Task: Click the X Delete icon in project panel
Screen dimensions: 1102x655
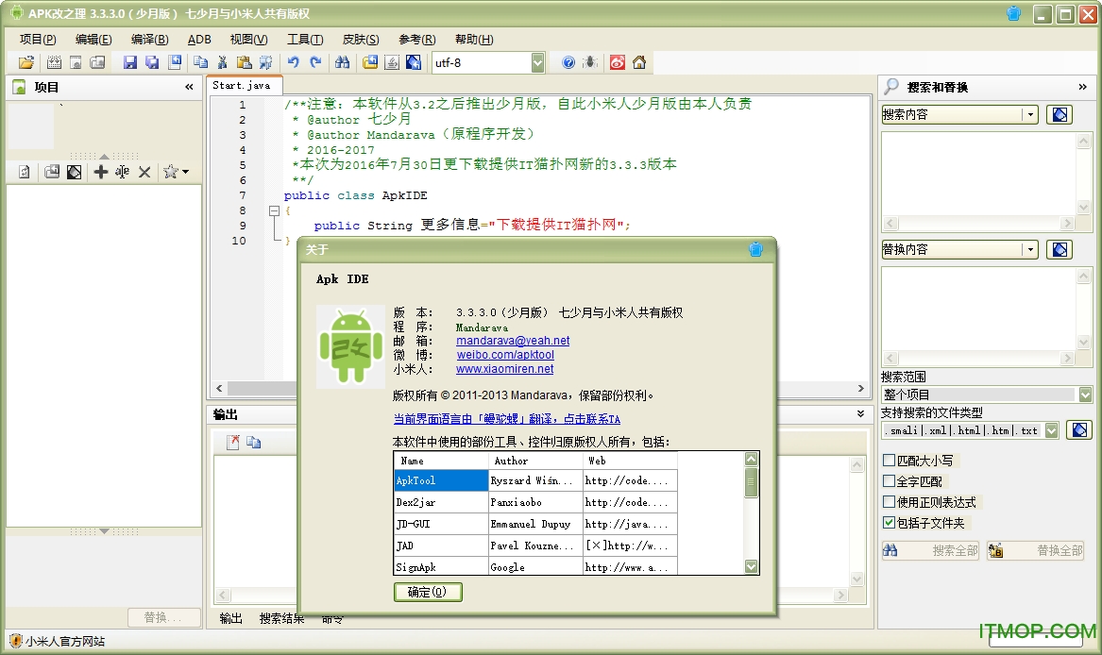Action: pyautogui.click(x=144, y=172)
